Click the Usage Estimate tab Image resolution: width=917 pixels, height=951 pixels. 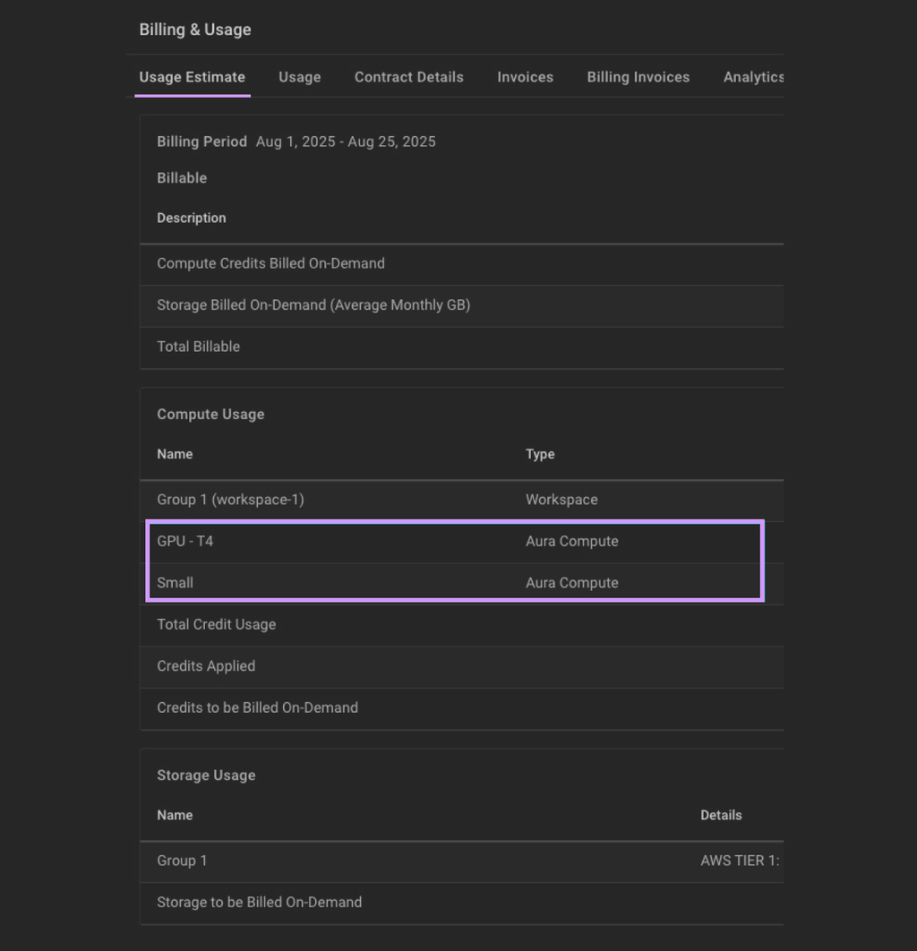[x=192, y=77]
